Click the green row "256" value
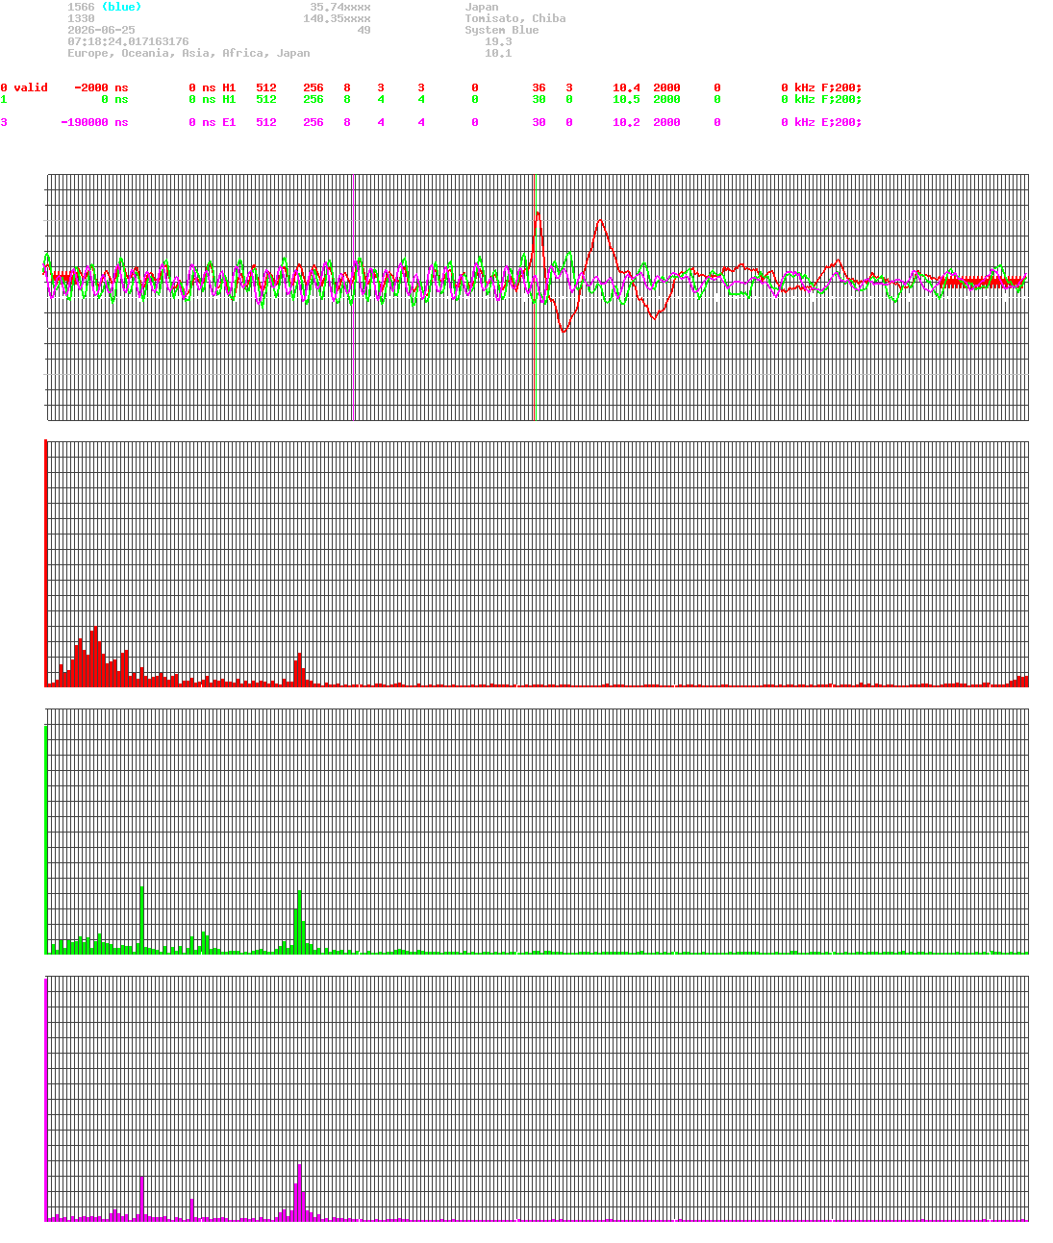Image resolution: width=1053 pixels, height=1243 pixels. pos(313,99)
